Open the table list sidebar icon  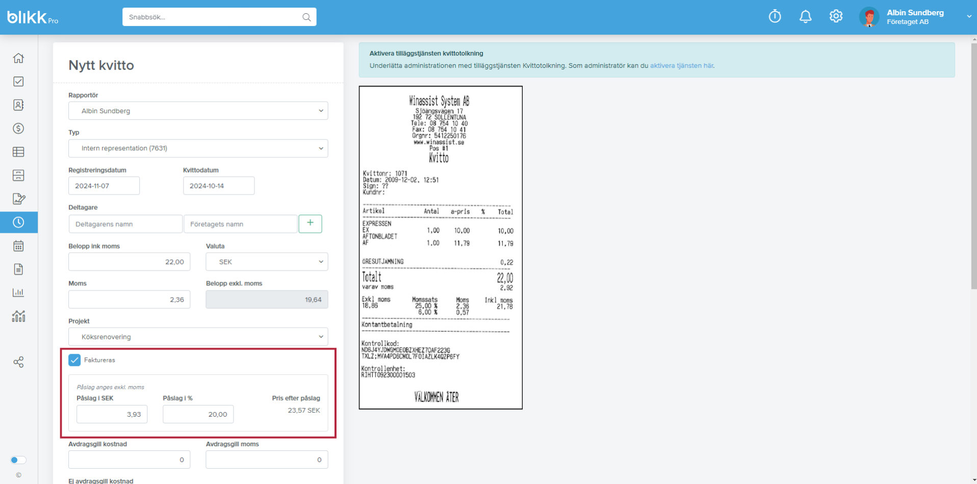pos(18,152)
